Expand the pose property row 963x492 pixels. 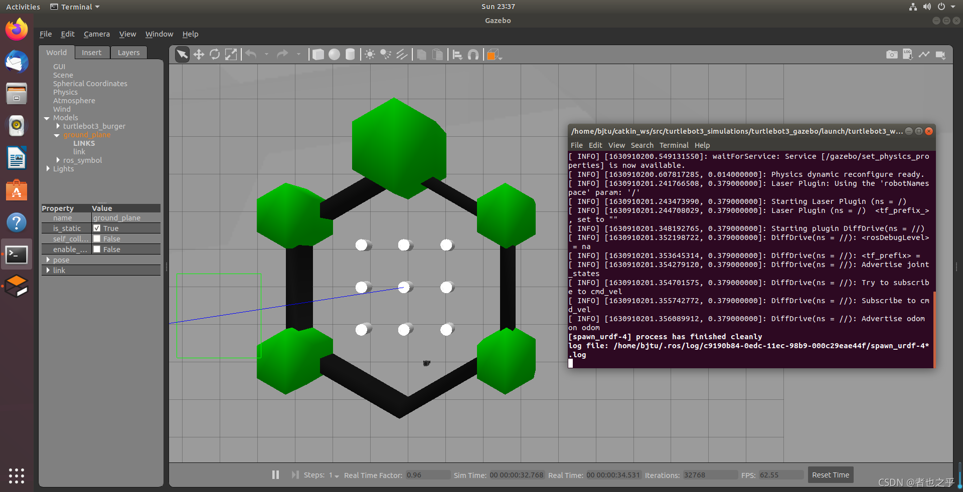[48, 260]
